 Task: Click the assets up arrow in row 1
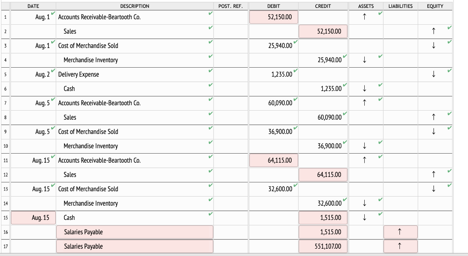tap(364, 17)
